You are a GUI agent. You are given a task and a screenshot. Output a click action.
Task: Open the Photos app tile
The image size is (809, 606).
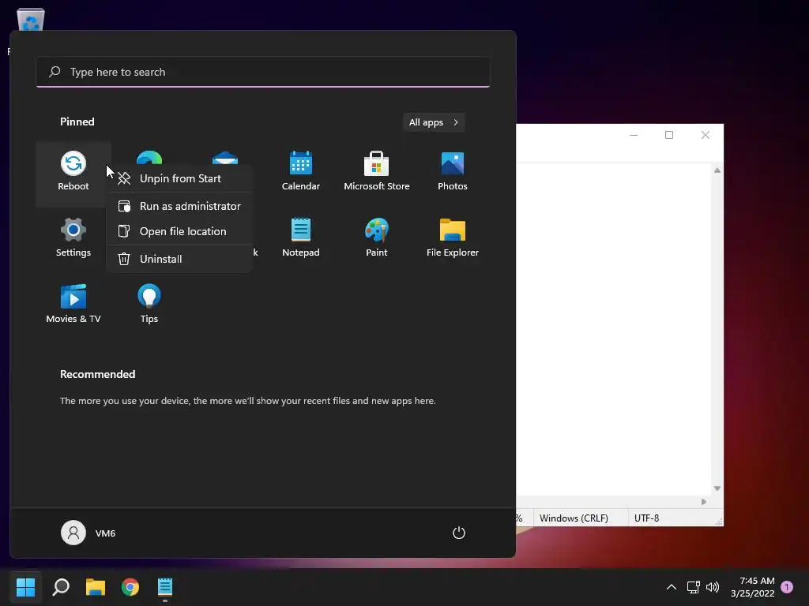click(453, 173)
